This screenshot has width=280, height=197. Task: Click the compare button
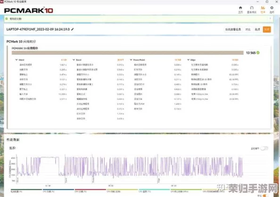(247, 30)
